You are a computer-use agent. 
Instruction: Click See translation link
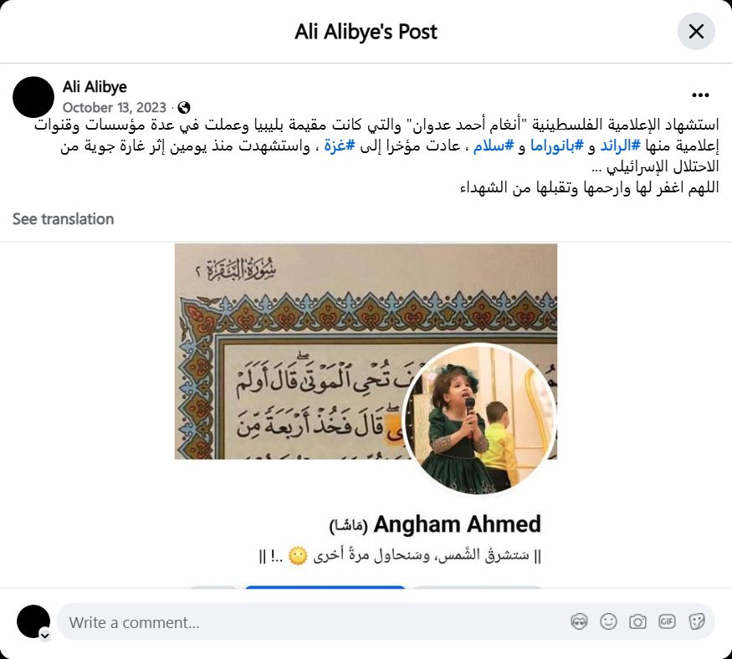pos(63,219)
